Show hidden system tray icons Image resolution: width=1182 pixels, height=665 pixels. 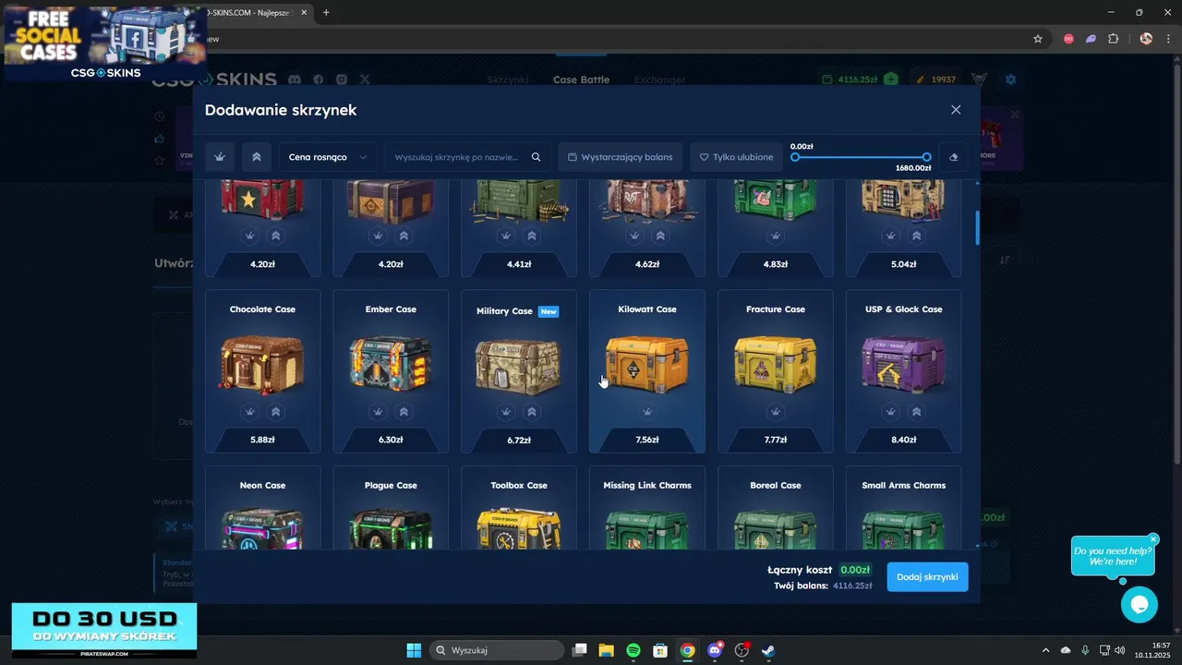pos(1045,650)
